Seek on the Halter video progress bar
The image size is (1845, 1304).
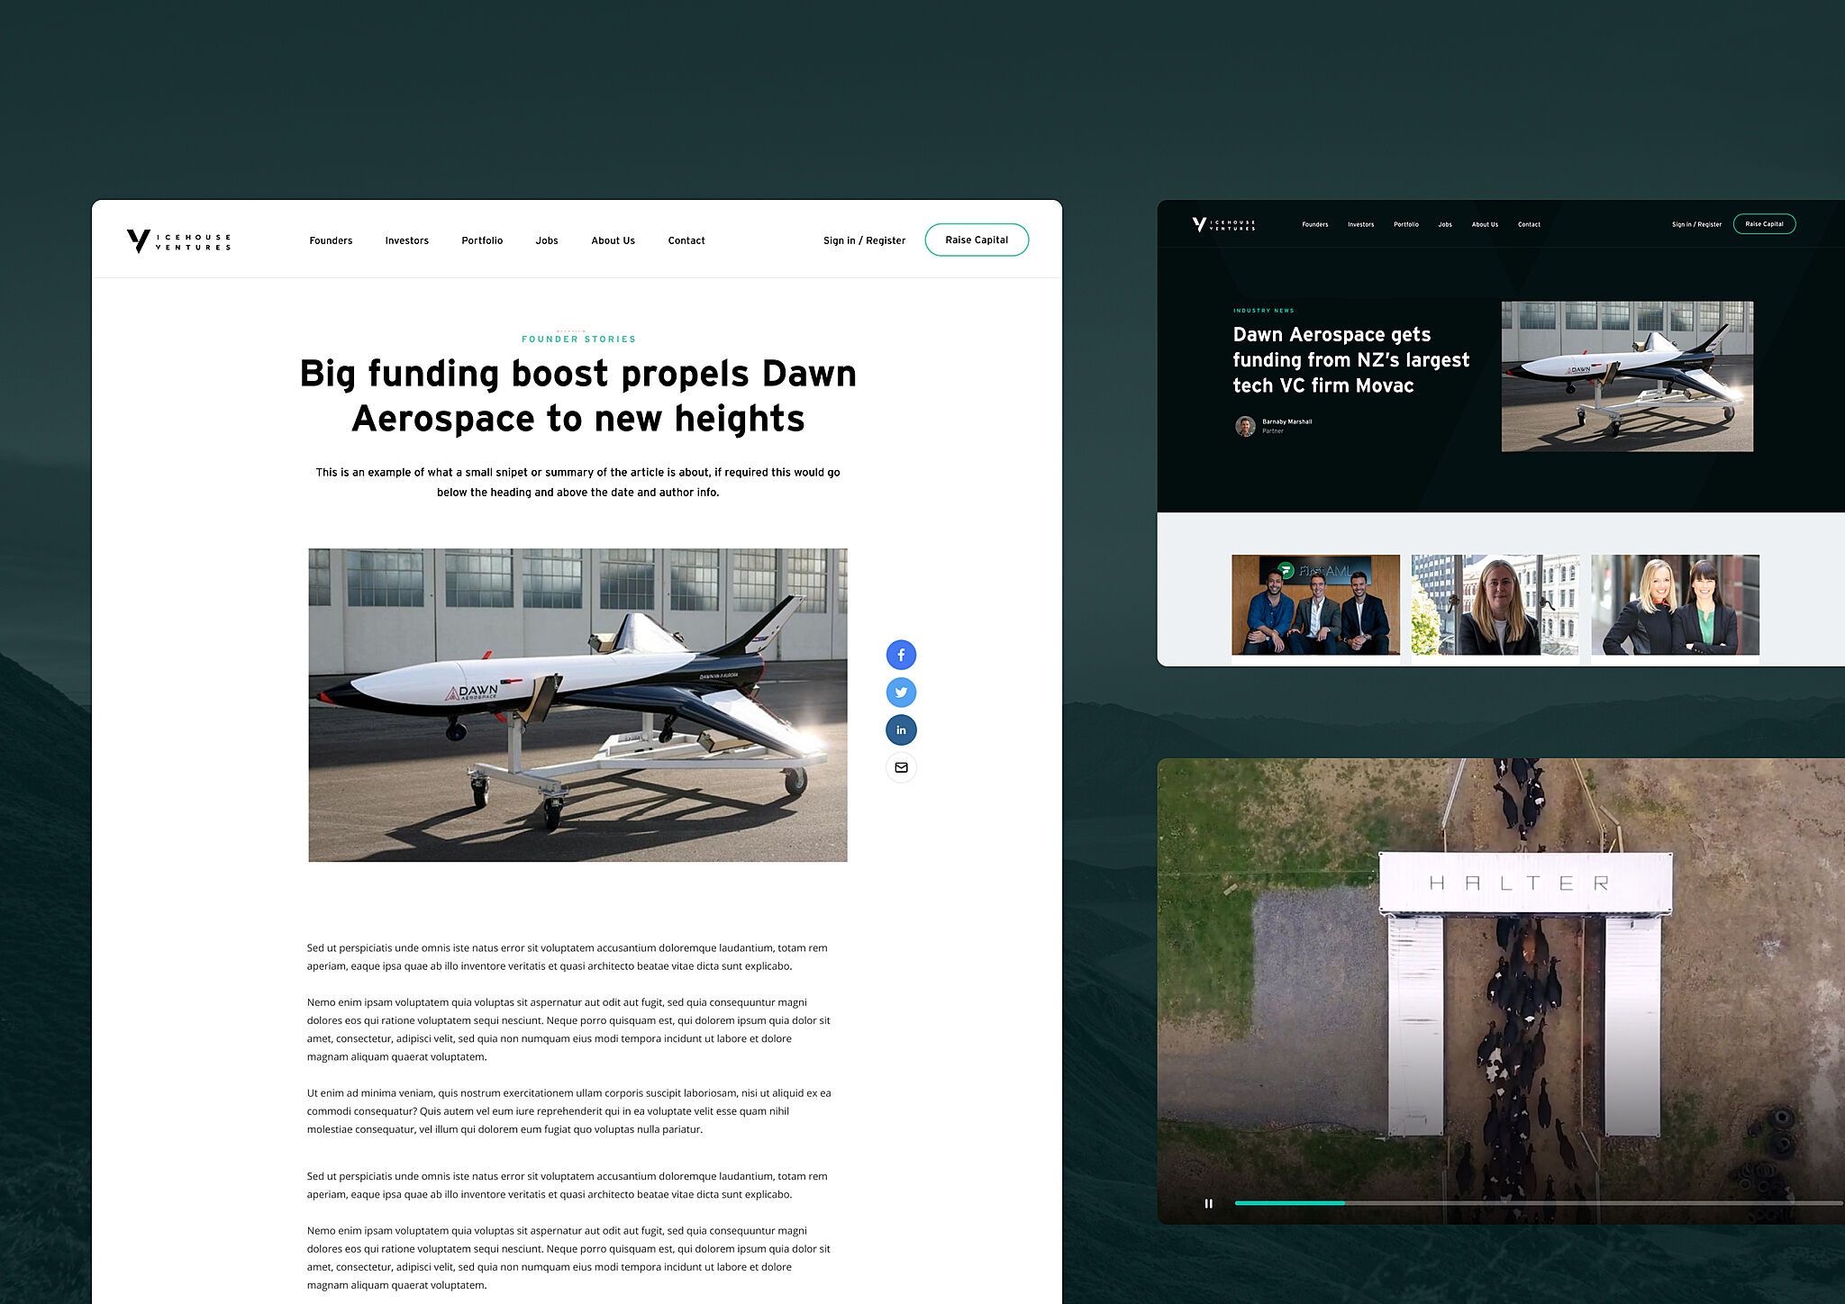pyautogui.click(x=1539, y=1203)
